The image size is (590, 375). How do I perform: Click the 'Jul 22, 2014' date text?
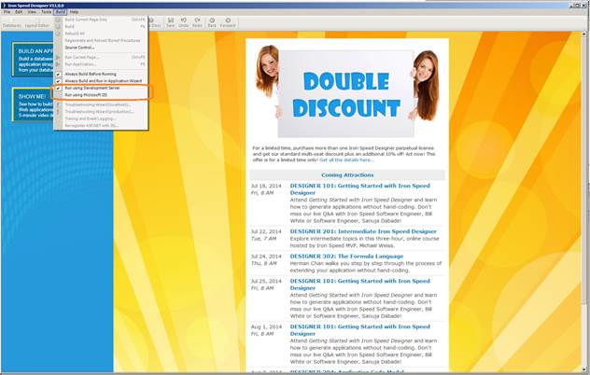[x=266, y=231]
